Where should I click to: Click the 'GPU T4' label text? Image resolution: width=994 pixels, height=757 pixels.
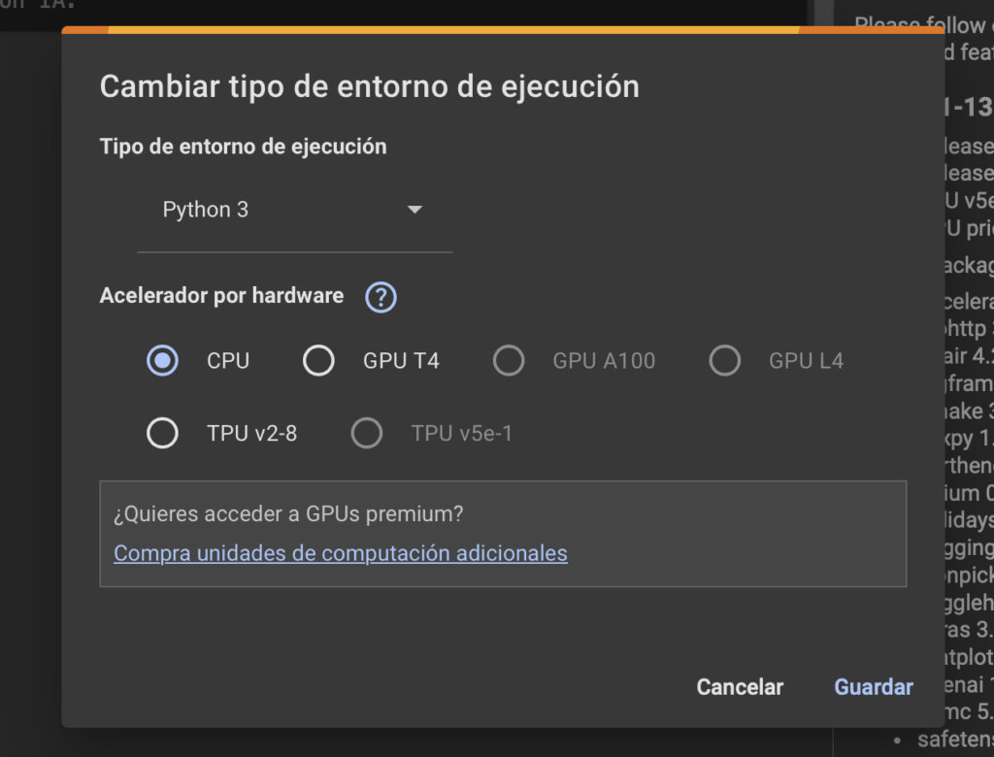click(401, 361)
